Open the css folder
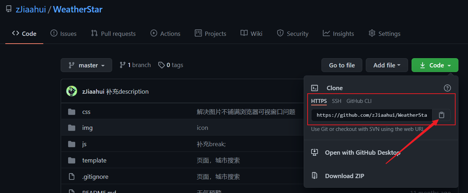The height and width of the screenshot is (193, 468). coord(86,112)
